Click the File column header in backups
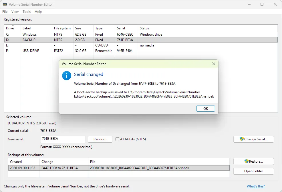 coord(159,162)
